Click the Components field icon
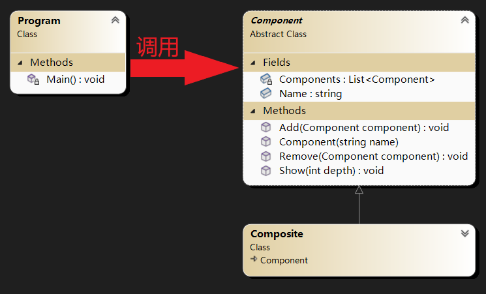Screen dimensions: 486x294 tap(266, 80)
